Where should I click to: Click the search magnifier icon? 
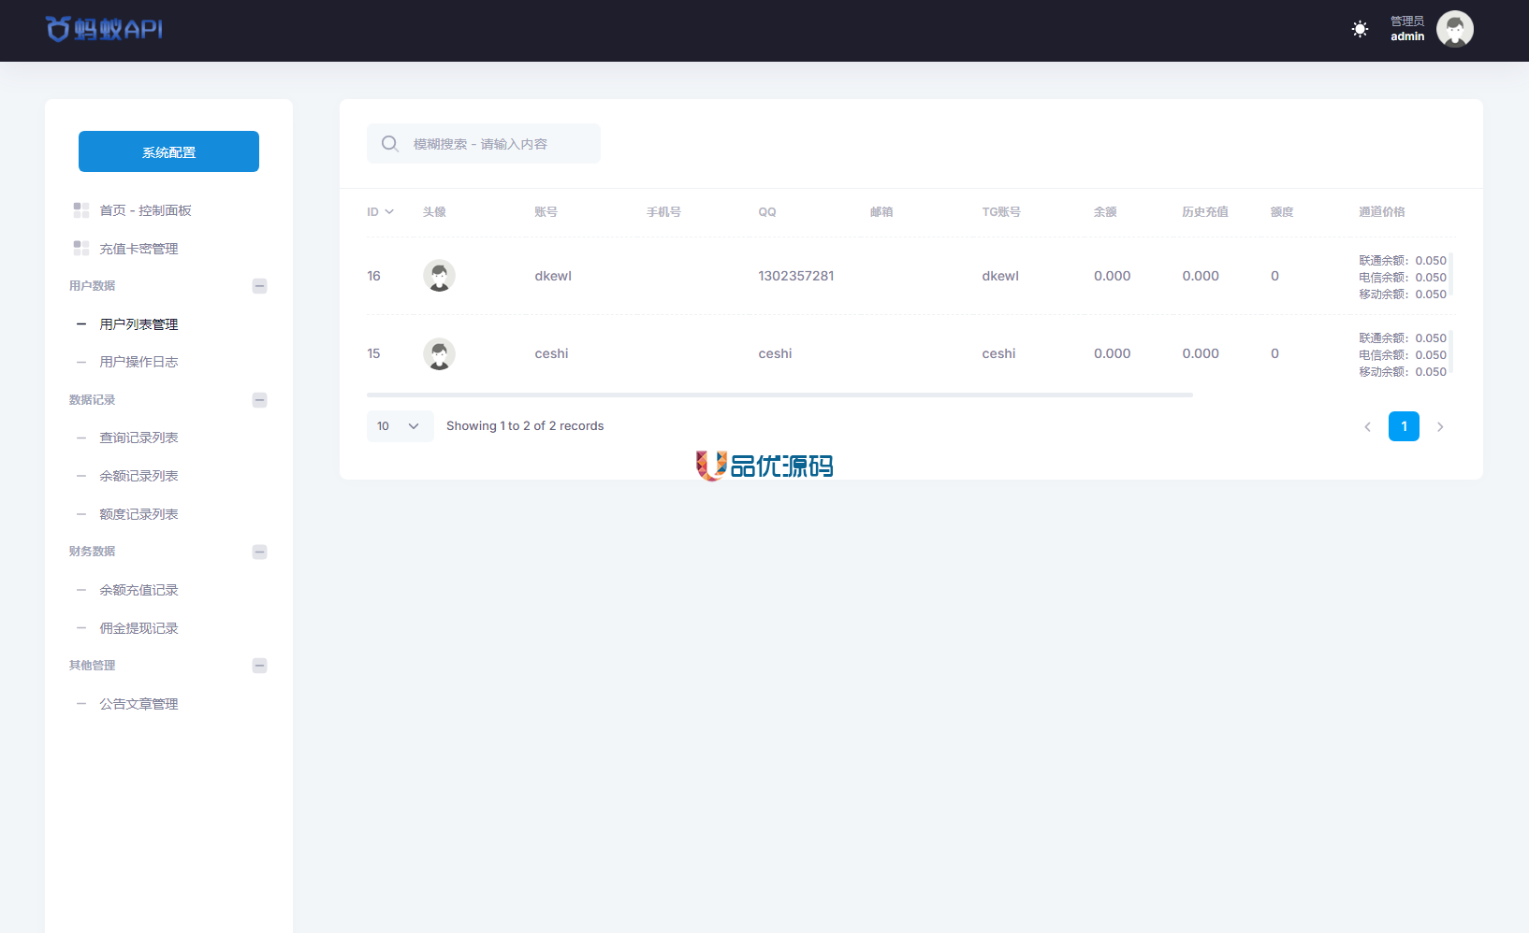390,144
